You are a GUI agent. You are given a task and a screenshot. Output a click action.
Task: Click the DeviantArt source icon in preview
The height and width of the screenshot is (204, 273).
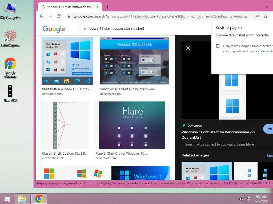183,125
